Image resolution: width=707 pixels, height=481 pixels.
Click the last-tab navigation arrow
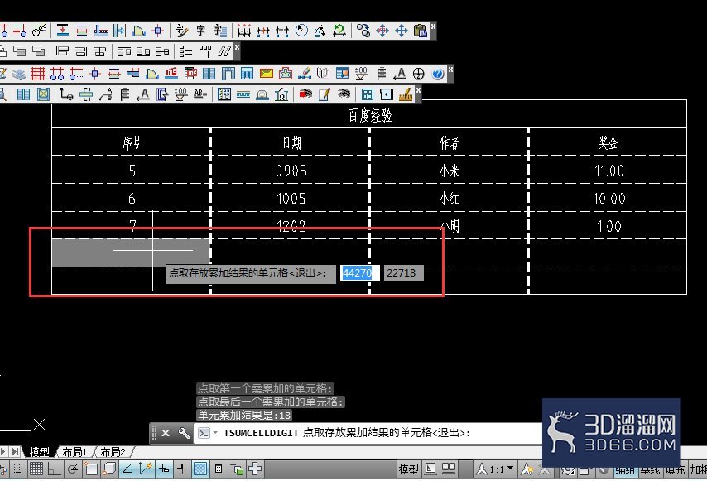[16, 451]
